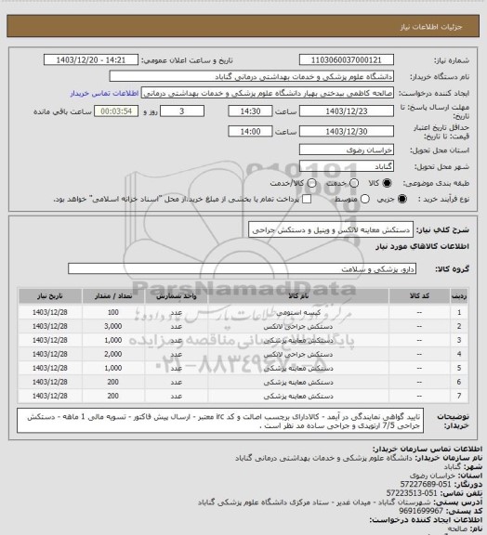Click the need number field 1103060037000121
Image resolution: width=487 pixels, height=535 pixels.
pyautogui.click(x=347, y=59)
